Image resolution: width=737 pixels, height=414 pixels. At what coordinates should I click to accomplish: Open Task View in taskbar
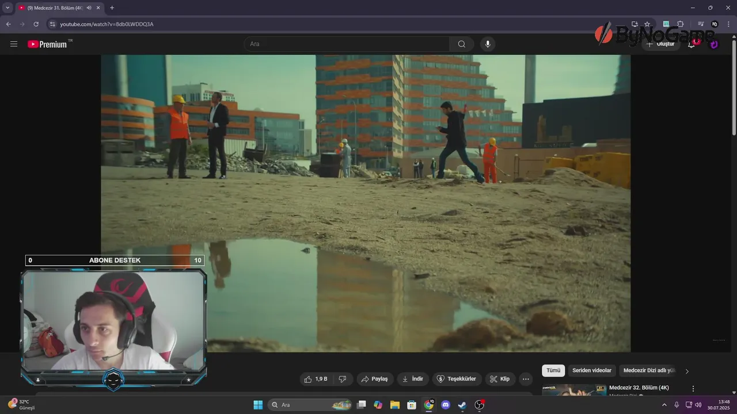pyautogui.click(x=361, y=405)
